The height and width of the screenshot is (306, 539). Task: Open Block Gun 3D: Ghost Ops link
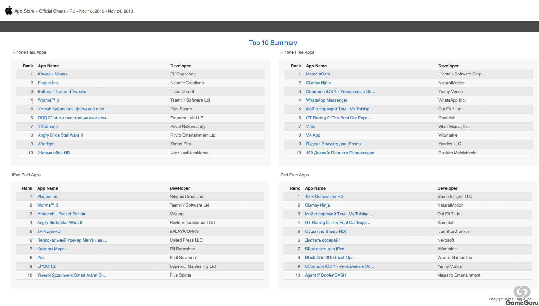pyautogui.click(x=329, y=258)
